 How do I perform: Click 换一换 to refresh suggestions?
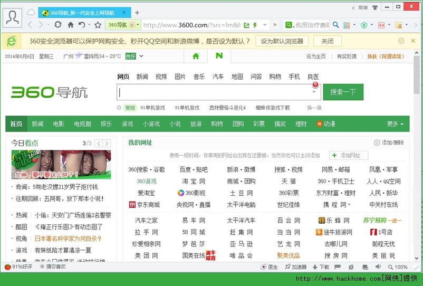[314, 108]
